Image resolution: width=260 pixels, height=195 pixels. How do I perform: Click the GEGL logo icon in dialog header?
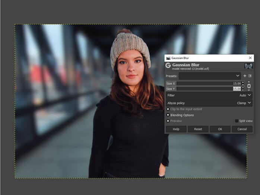tap(168, 65)
